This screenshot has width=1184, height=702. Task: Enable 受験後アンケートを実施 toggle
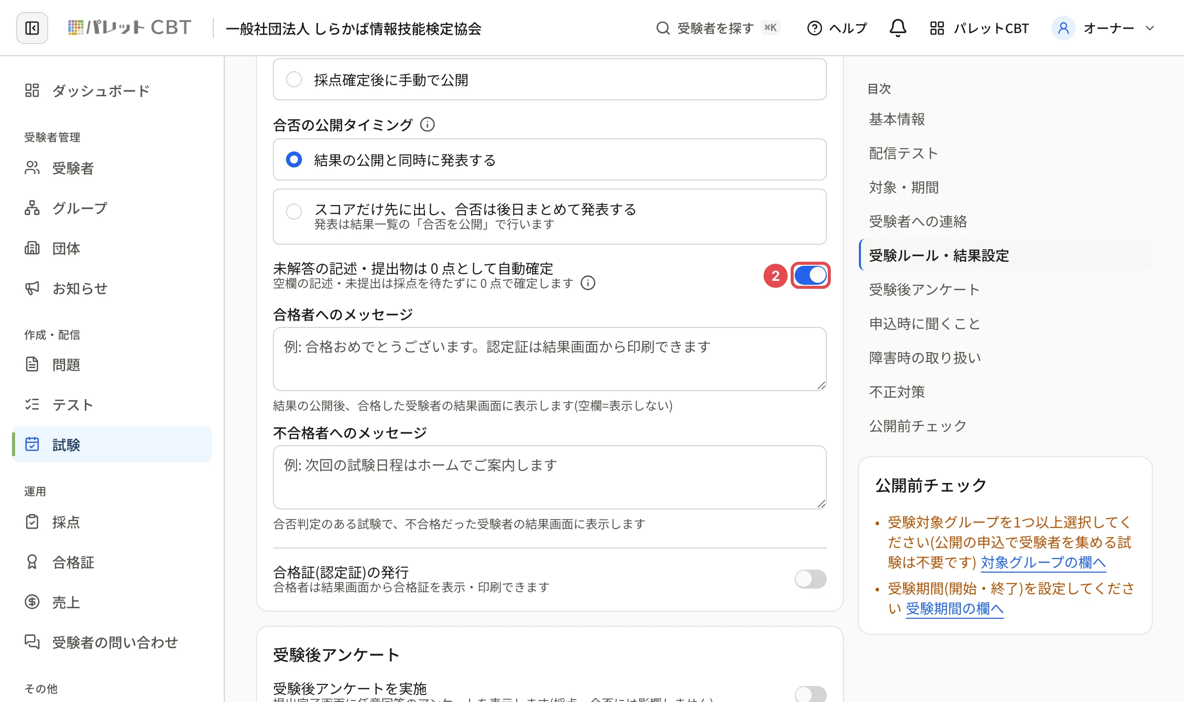coord(810,695)
